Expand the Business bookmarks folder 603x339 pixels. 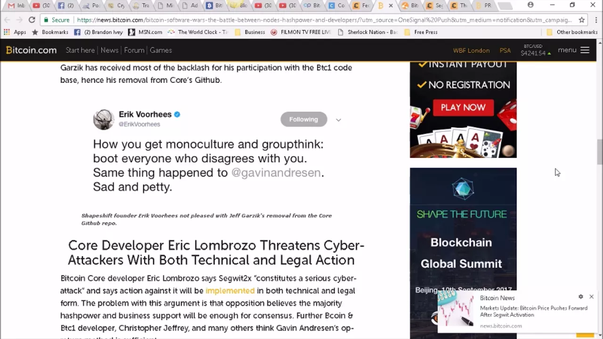pos(250,32)
